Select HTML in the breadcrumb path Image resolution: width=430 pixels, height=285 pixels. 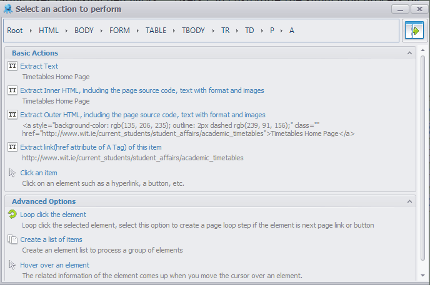pyautogui.click(x=49, y=31)
